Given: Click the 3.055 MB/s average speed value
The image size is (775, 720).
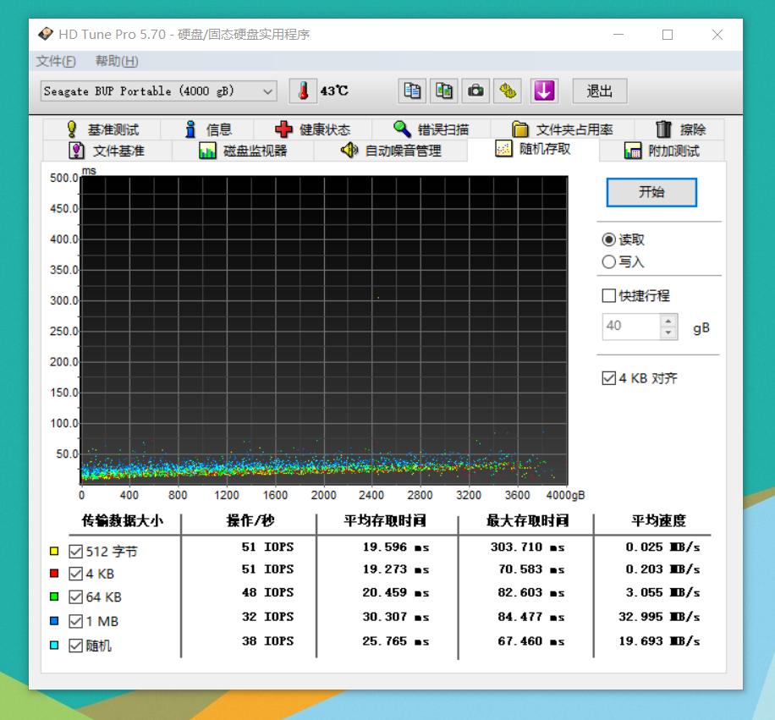Looking at the screenshot, I should pyautogui.click(x=662, y=592).
